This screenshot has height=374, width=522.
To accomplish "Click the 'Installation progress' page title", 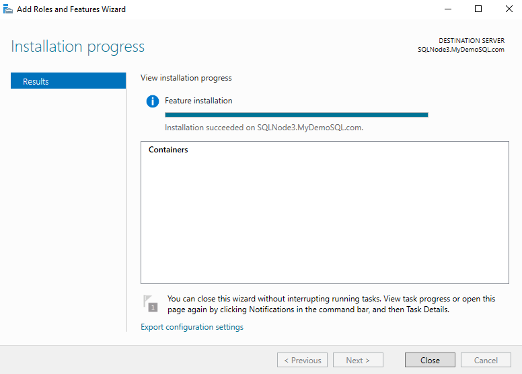I will click(78, 46).
